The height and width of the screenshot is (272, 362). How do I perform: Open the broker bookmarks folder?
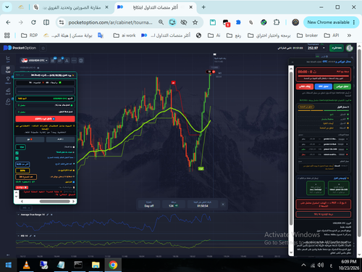307,36
